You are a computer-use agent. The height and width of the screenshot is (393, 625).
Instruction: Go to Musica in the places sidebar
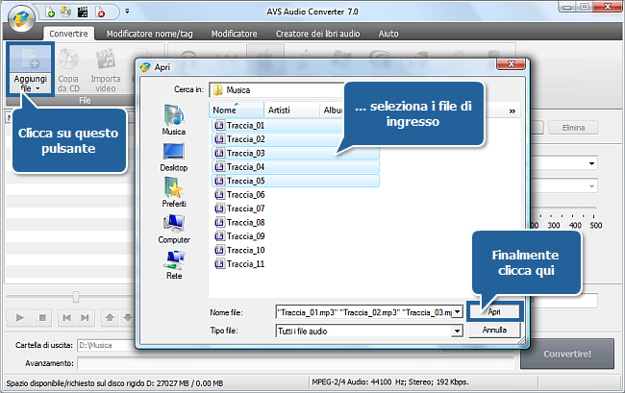pyautogui.click(x=174, y=119)
